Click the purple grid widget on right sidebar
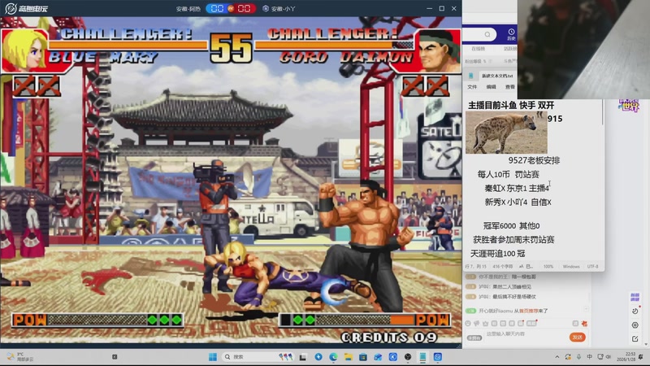This screenshot has height=366, width=650. coord(635,297)
